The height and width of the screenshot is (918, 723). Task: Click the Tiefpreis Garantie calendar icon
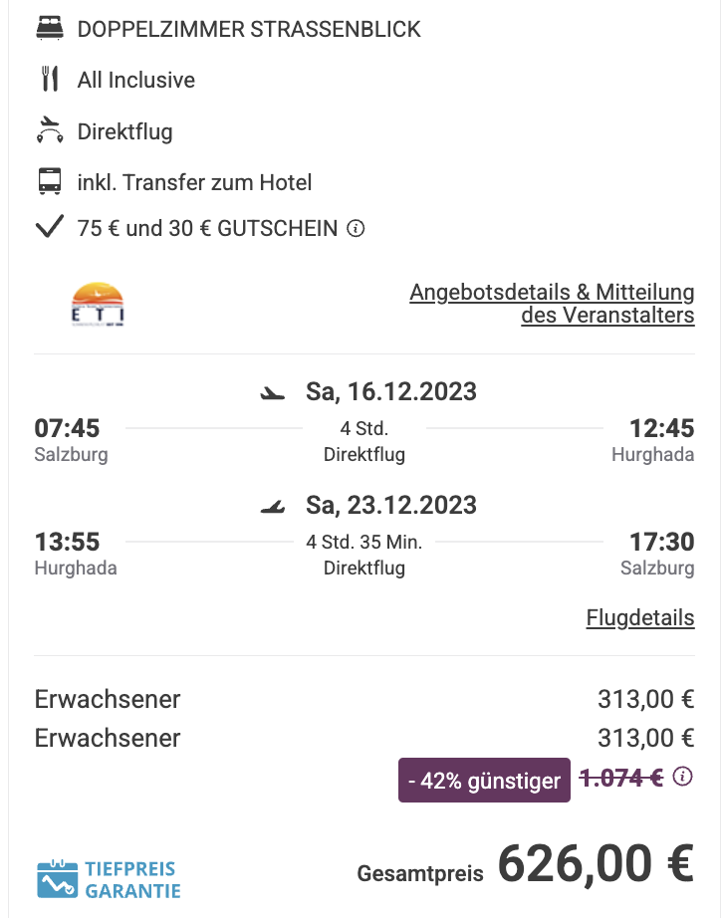click(57, 879)
